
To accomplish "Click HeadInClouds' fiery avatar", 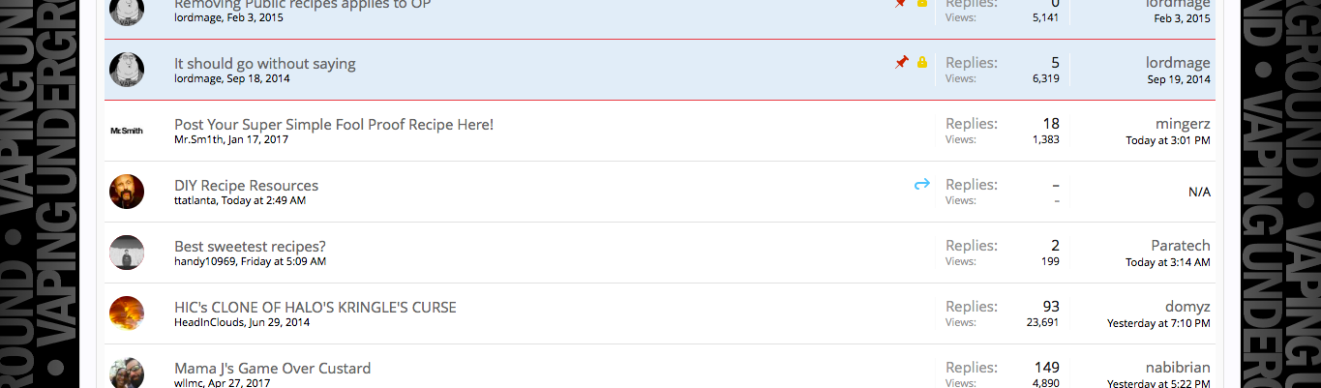I will click(127, 313).
